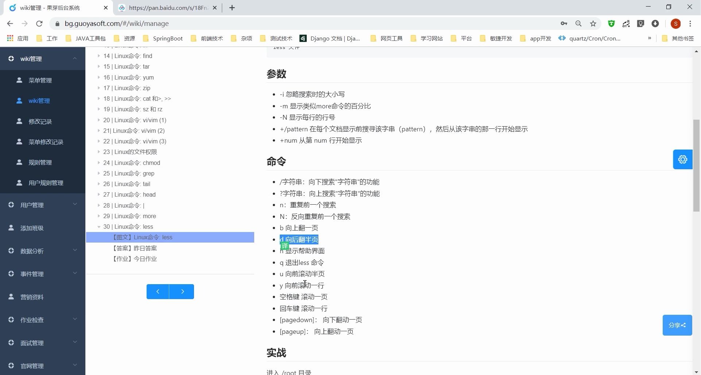The width and height of the screenshot is (701, 375).
Task: Reload the current page
Action: pyautogui.click(x=39, y=23)
